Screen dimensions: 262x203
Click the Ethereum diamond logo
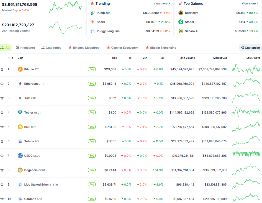pyautogui.click(x=20, y=84)
